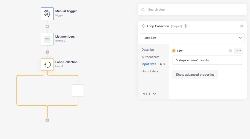Add a step after the loop ends
Image resolution: width=250 pixels, height=139 pixels.
click(47, 120)
